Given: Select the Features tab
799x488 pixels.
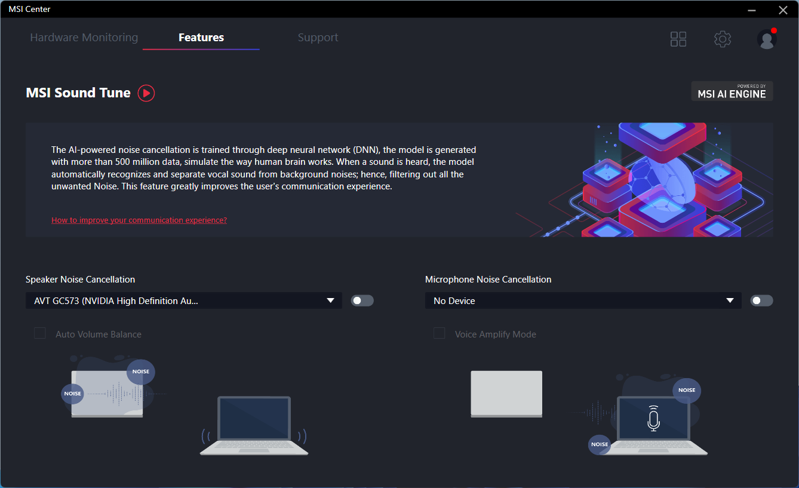Looking at the screenshot, I should pos(201,38).
